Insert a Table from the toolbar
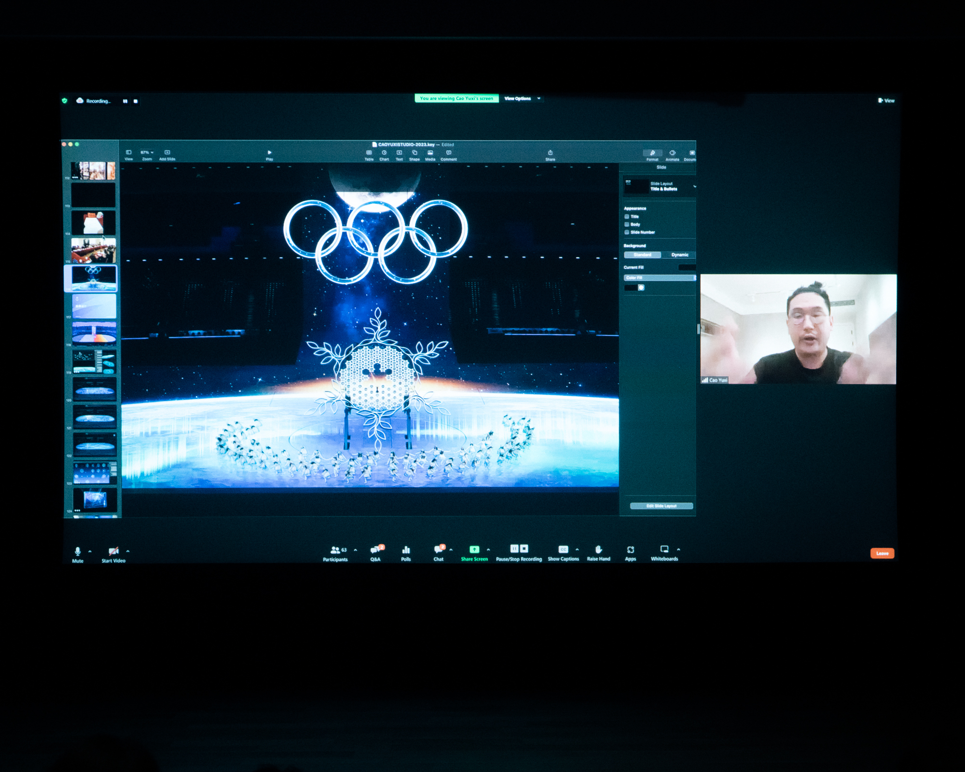Viewport: 965px width, 772px height. [x=369, y=152]
